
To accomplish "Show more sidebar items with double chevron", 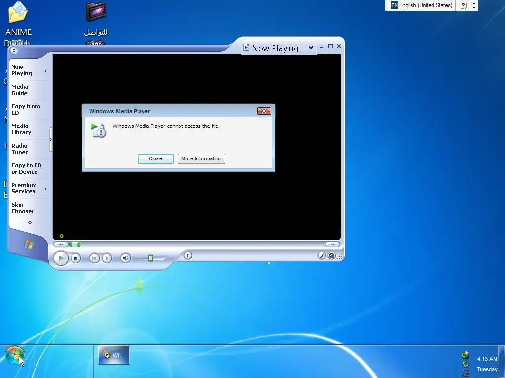I will pyautogui.click(x=30, y=222).
